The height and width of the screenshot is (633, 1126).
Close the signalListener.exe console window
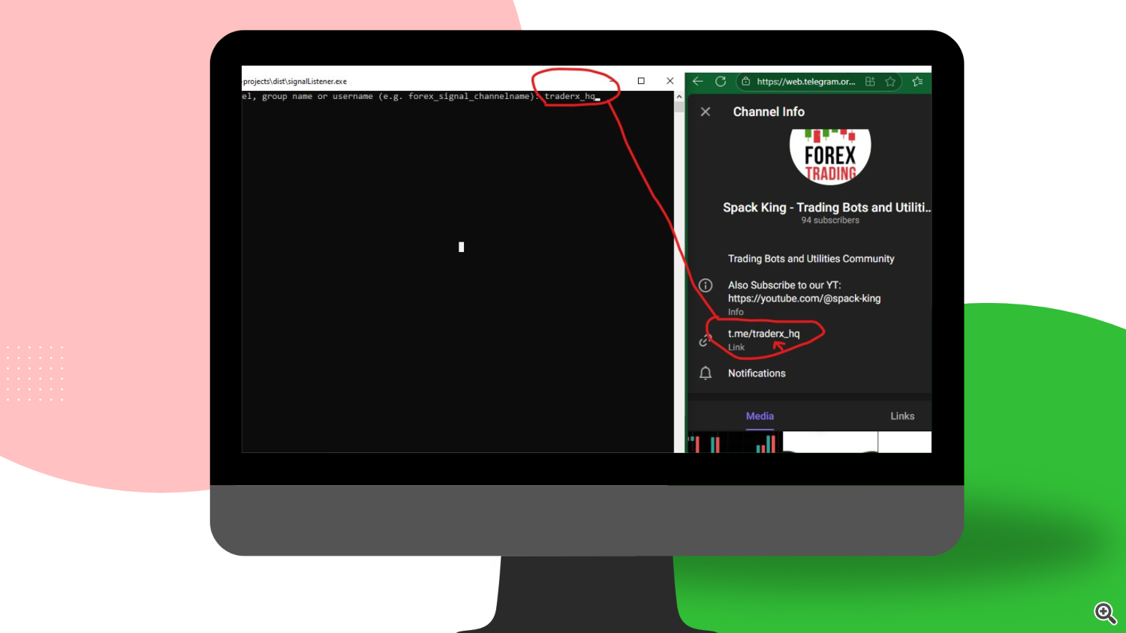pyautogui.click(x=670, y=81)
